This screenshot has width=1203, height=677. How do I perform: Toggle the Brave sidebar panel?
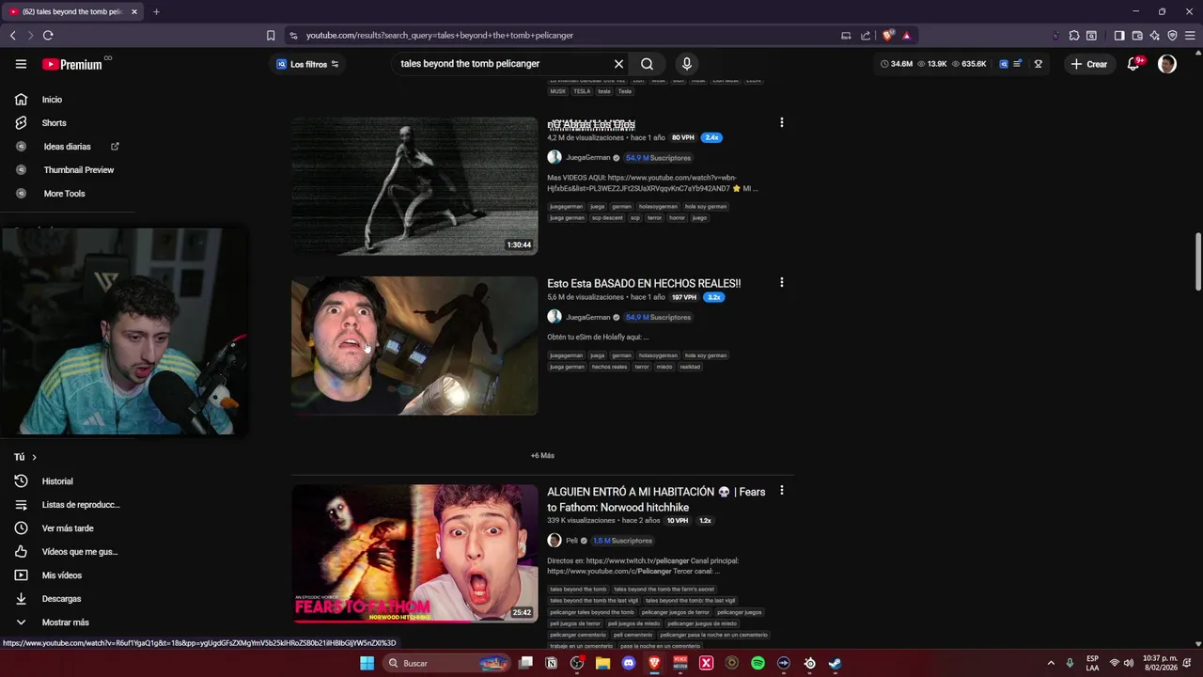click(x=1119, y=36)
